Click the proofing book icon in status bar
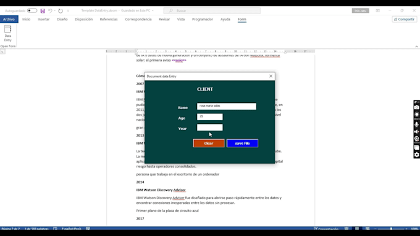Image resolution: width=420 pixels, height=236 pixels. (55, 229)
